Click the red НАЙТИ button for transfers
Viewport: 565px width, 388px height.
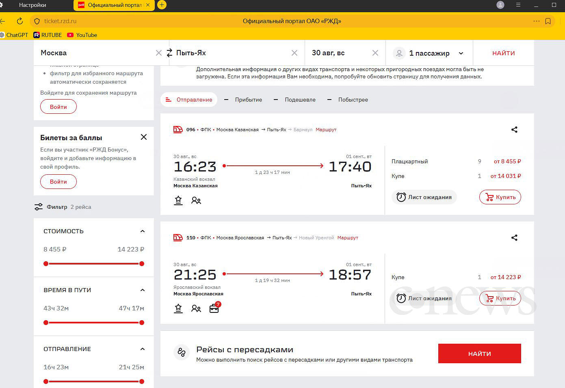click(x=480, y=353)
